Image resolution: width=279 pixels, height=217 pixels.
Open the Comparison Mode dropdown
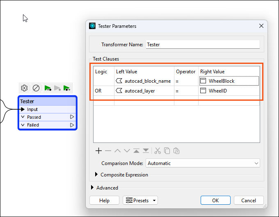[203, 163]
